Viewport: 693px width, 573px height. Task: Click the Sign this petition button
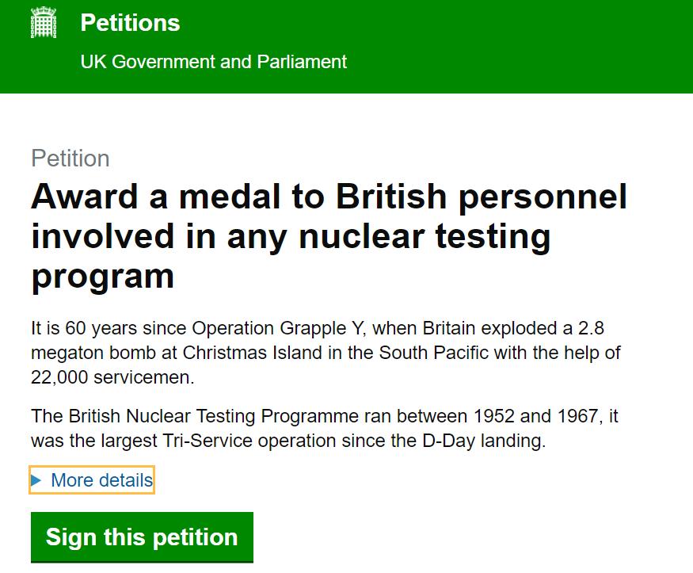click(142, 537)
